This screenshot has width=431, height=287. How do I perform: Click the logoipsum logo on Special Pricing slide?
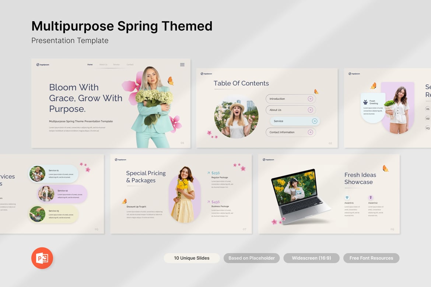pos(120,160)
